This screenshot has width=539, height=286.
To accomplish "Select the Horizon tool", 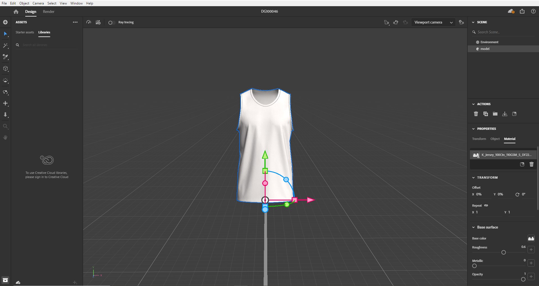I will (5, 80).
